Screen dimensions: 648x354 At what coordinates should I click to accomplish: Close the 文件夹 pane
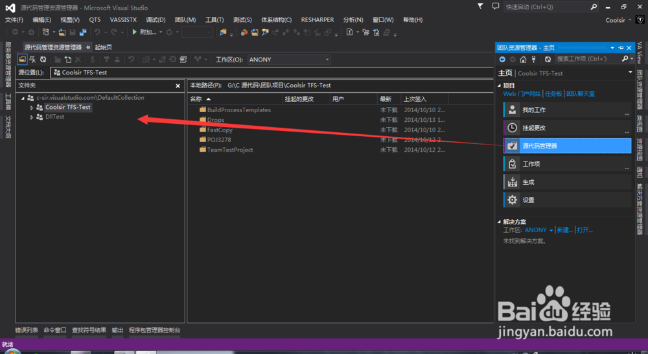click(178, 86)
